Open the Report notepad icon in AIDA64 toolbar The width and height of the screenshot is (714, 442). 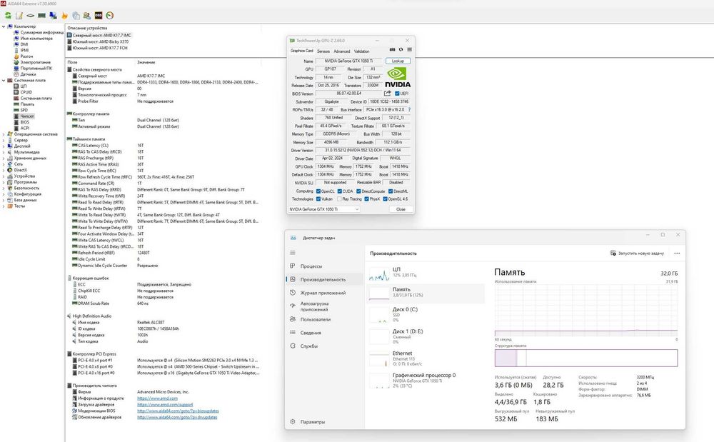pos(19,16)
